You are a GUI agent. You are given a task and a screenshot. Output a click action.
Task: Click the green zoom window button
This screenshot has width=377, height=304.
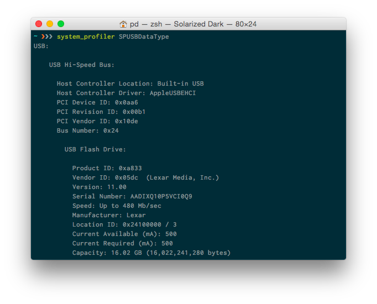(61, 24)
